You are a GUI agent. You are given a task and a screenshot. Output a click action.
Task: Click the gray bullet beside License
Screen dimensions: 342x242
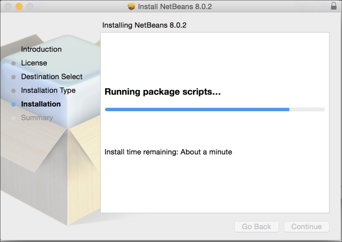[13, 63]
